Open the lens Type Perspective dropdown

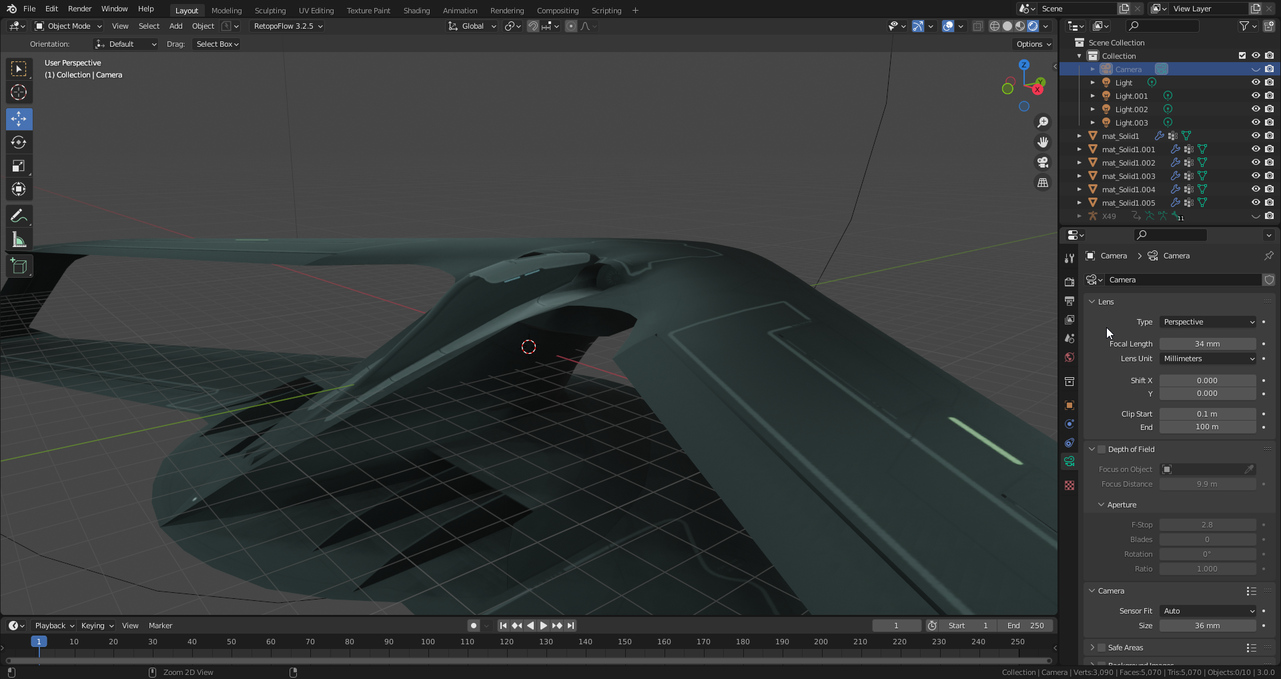pyautogui.click(x=1208, y=322)
